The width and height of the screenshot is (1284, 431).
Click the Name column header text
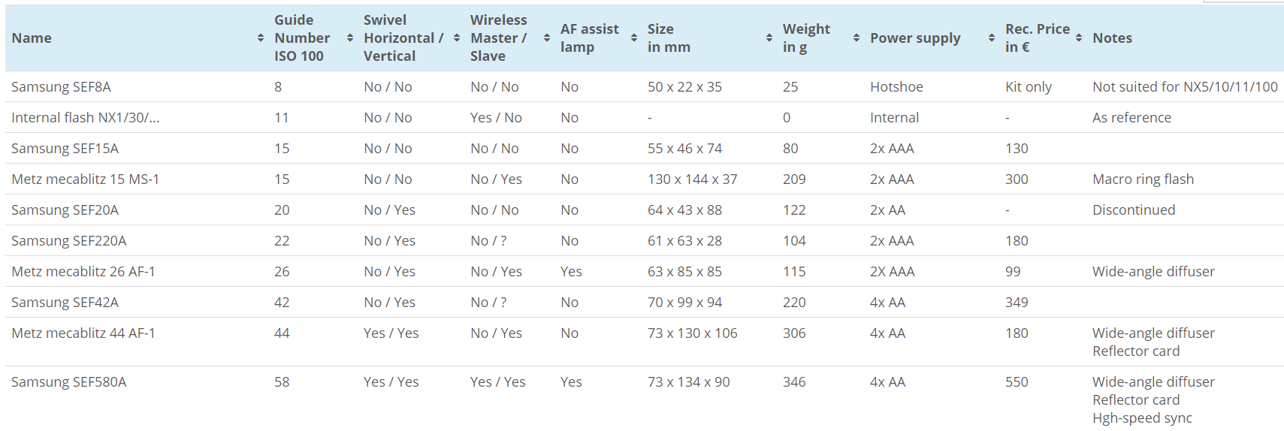click(x=32, y=38)
